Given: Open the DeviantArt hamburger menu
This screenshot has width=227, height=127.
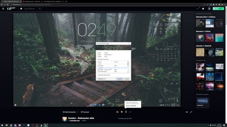Looking at the screenshot, I should (3, 8).
